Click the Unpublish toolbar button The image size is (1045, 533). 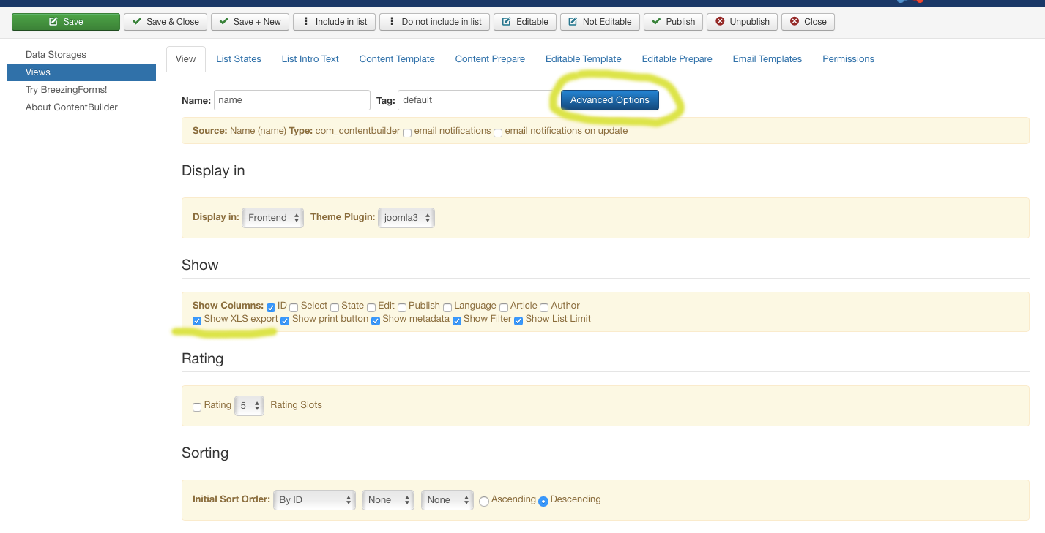[742, 22]
